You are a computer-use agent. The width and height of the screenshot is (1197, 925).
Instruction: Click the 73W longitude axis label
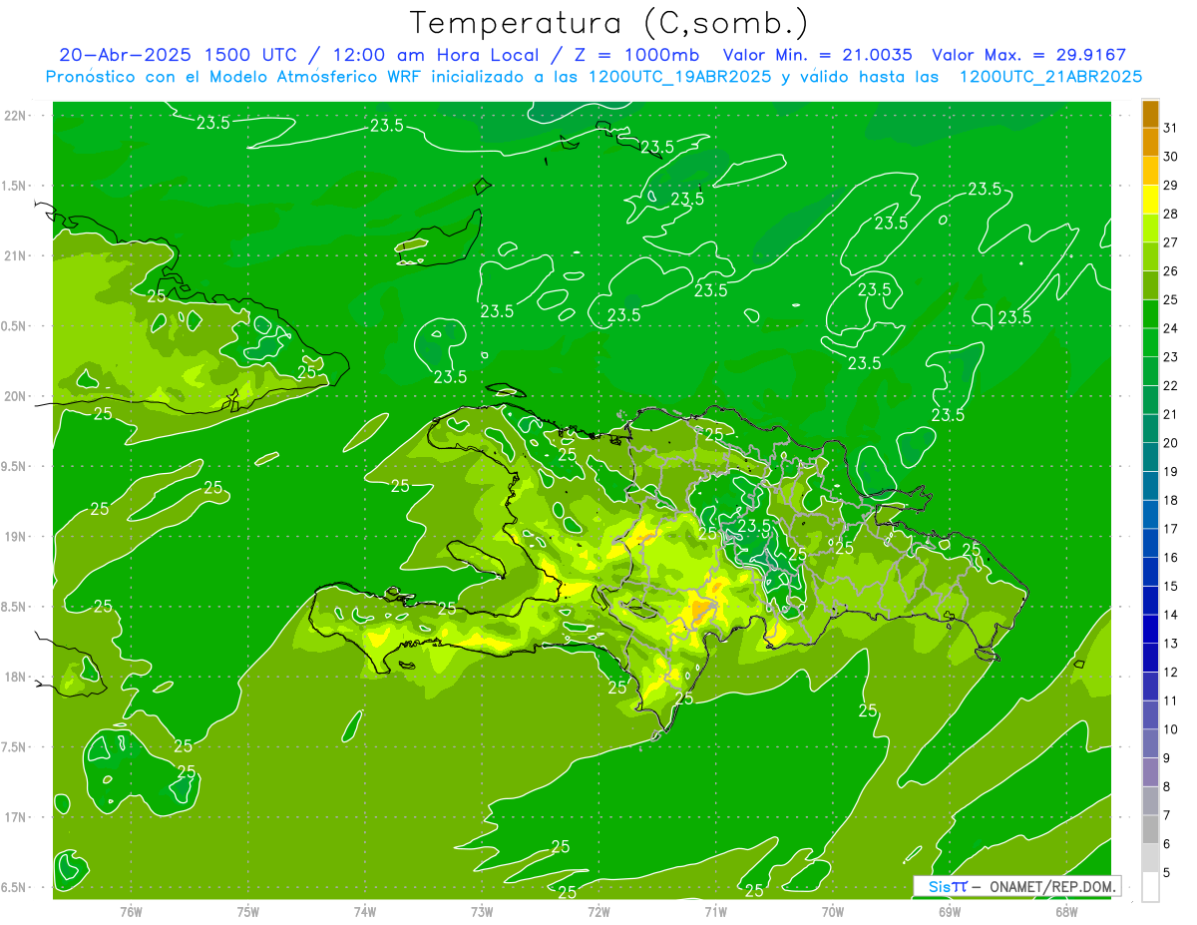pos(482,912)
